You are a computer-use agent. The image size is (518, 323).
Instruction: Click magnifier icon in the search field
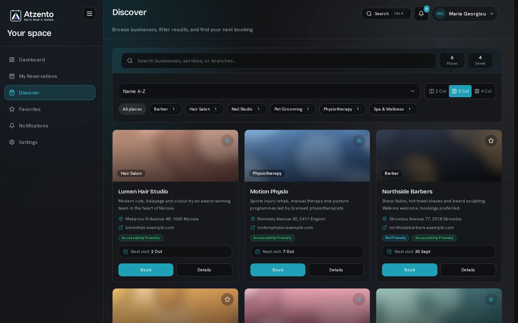click(x=130, y=61)
